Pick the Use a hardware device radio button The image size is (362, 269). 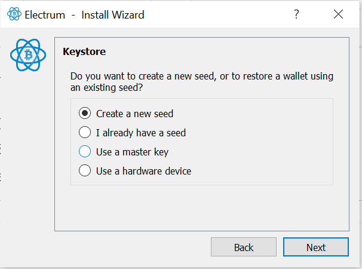tap(85, 171)
